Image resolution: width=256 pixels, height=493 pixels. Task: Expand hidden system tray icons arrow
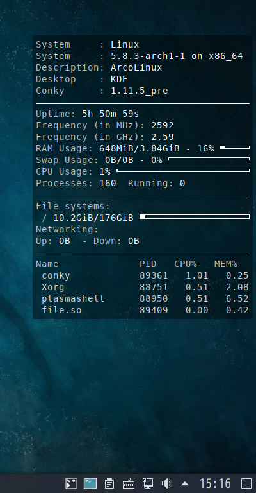(185, 483)
